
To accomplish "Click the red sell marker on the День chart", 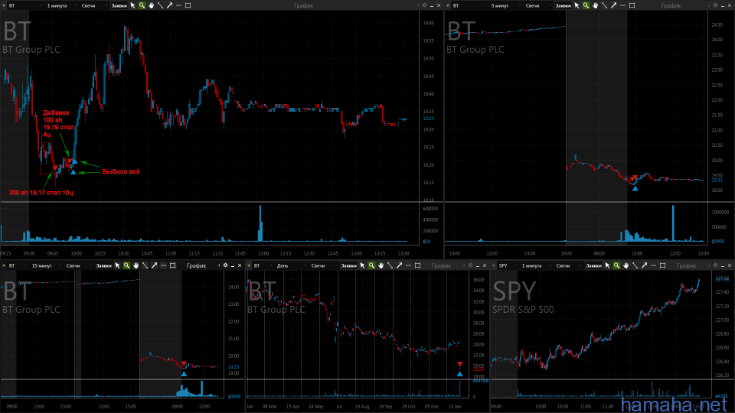I will coord(460,364).
